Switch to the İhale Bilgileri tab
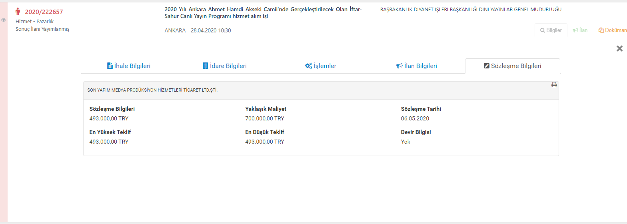The image size is (627, 224). coord(129,66)
